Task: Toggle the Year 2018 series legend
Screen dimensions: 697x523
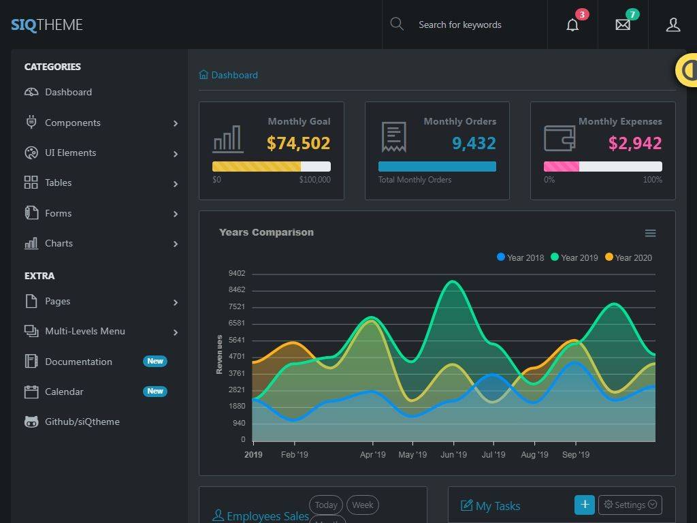Action: pyautogui.click(x=521, y=257)
